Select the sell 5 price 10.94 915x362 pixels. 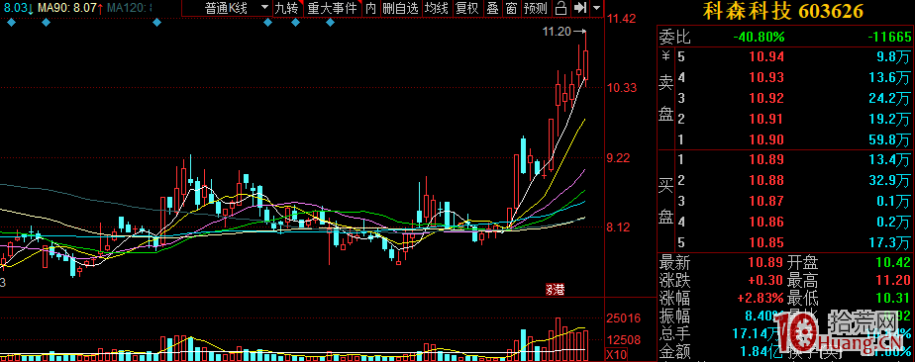766,57
